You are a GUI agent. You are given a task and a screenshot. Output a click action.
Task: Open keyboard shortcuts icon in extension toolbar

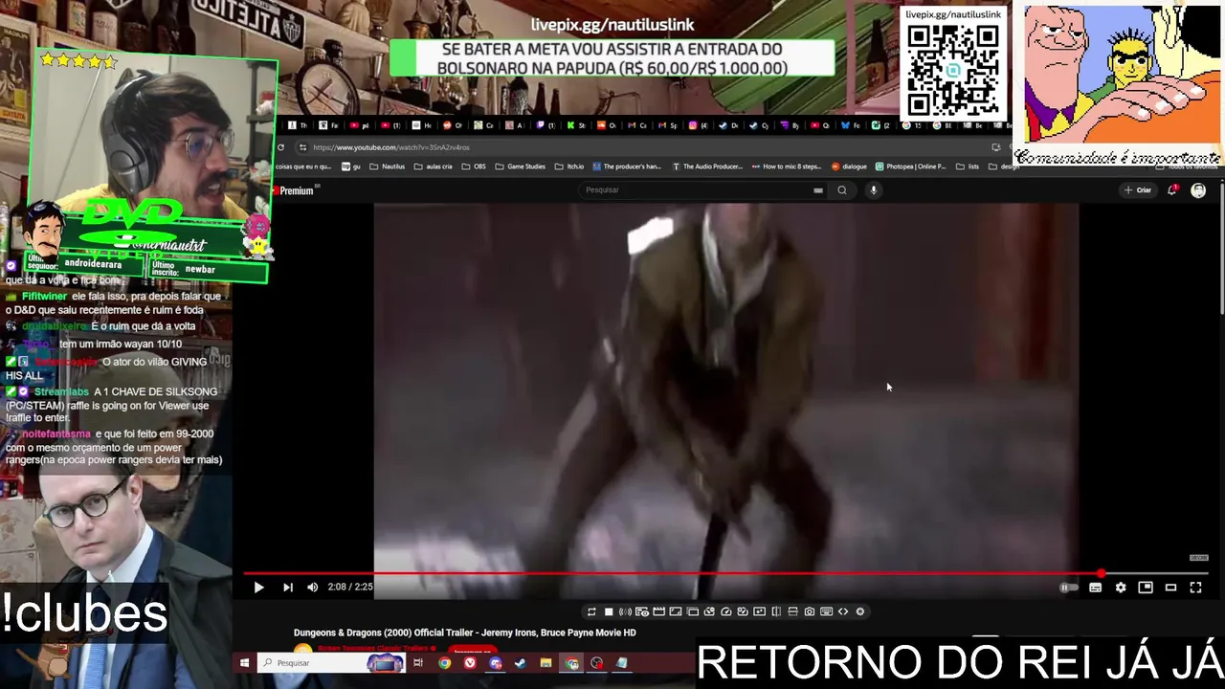826,611
